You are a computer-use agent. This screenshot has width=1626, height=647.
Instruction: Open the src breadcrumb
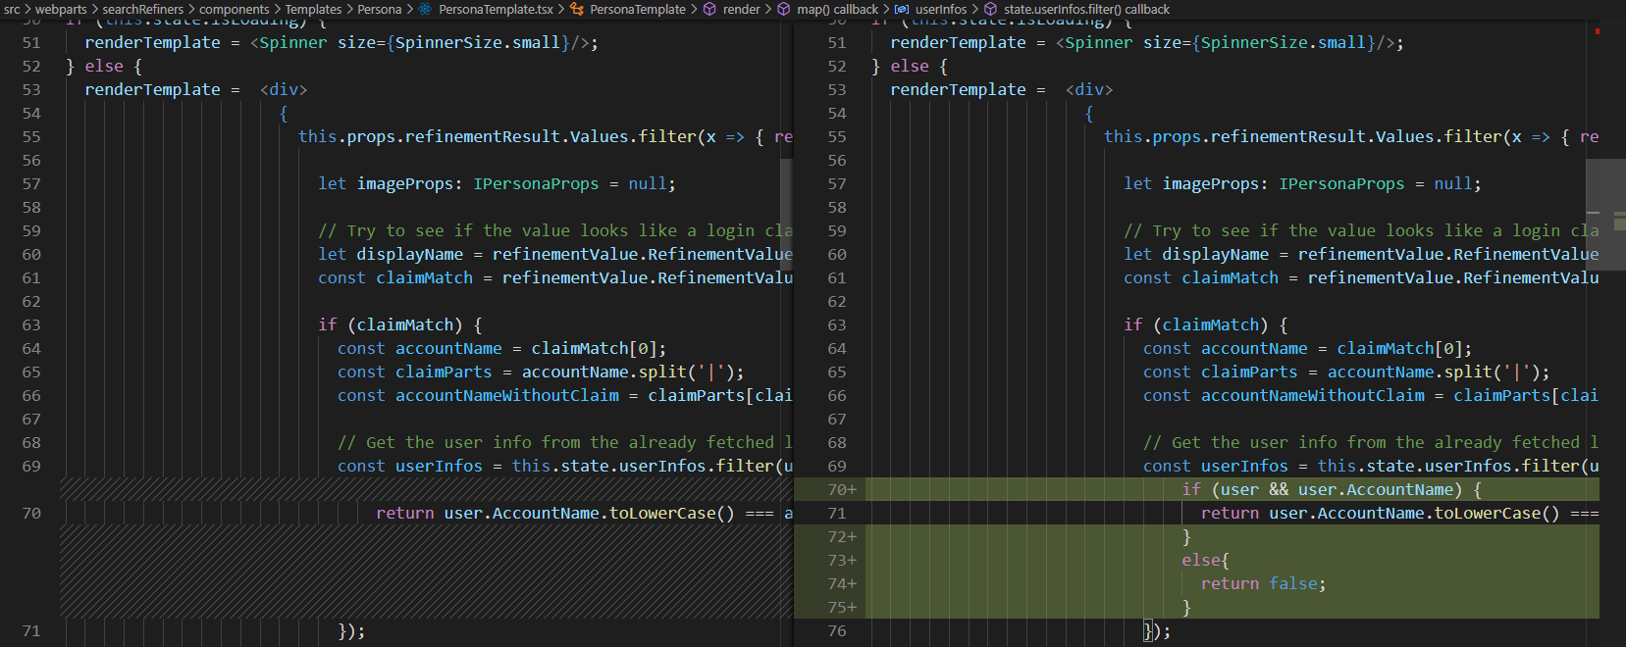click(x=12, y=9)
